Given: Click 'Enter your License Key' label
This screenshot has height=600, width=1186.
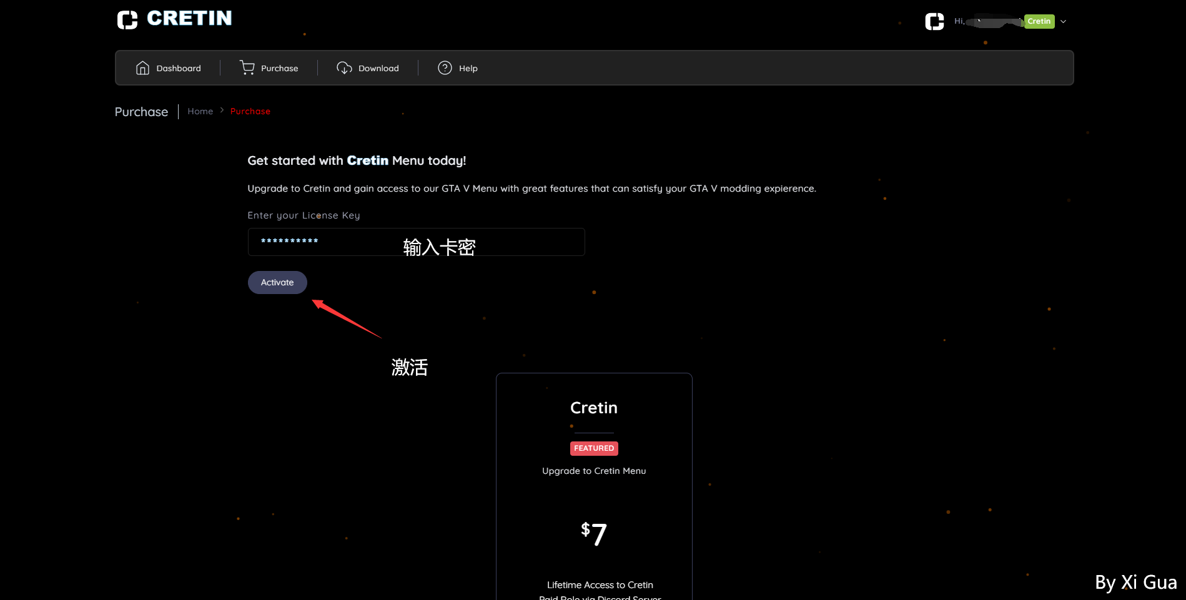Looking at the screenshot, I should click(304, 215).
